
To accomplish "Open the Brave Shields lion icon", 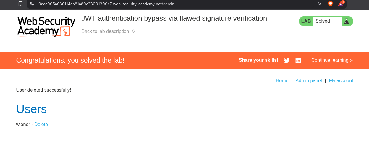I will [331, 4].
